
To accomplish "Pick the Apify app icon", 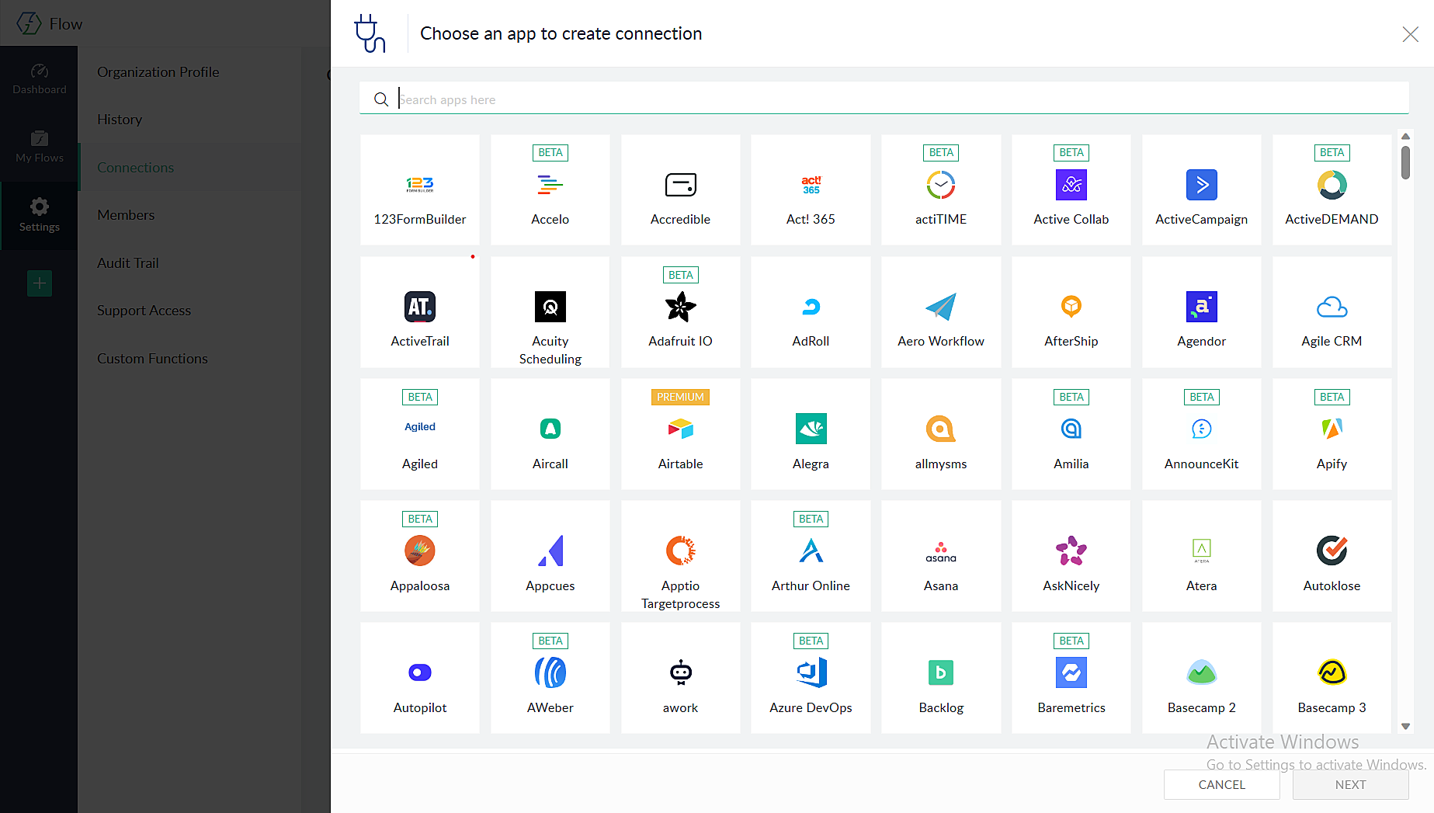I will (1332, 429).
